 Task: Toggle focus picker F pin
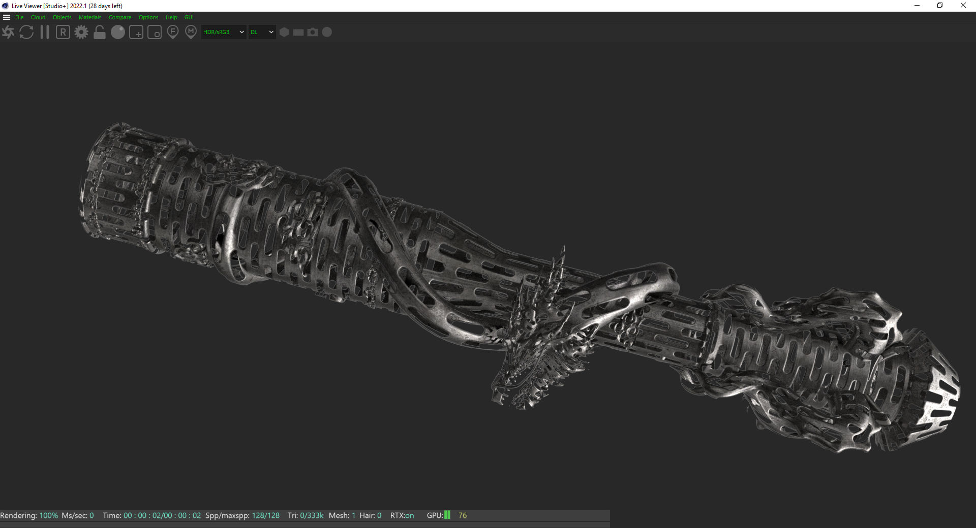[173, 32]
